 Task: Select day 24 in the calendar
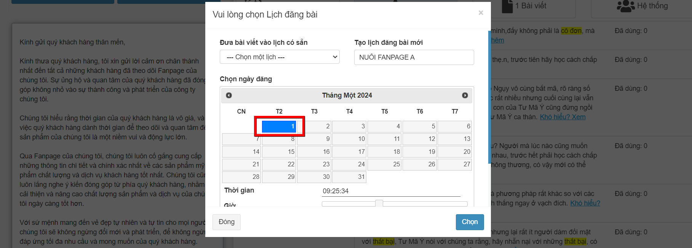[x=349, y=164]
